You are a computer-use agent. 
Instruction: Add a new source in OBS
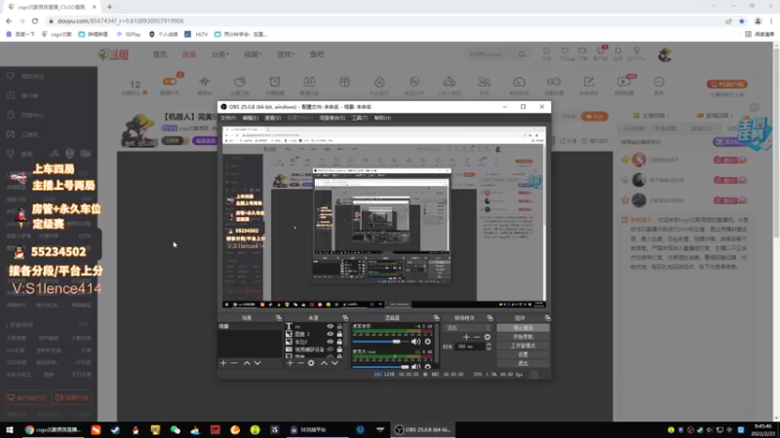[x=290, y=363]
